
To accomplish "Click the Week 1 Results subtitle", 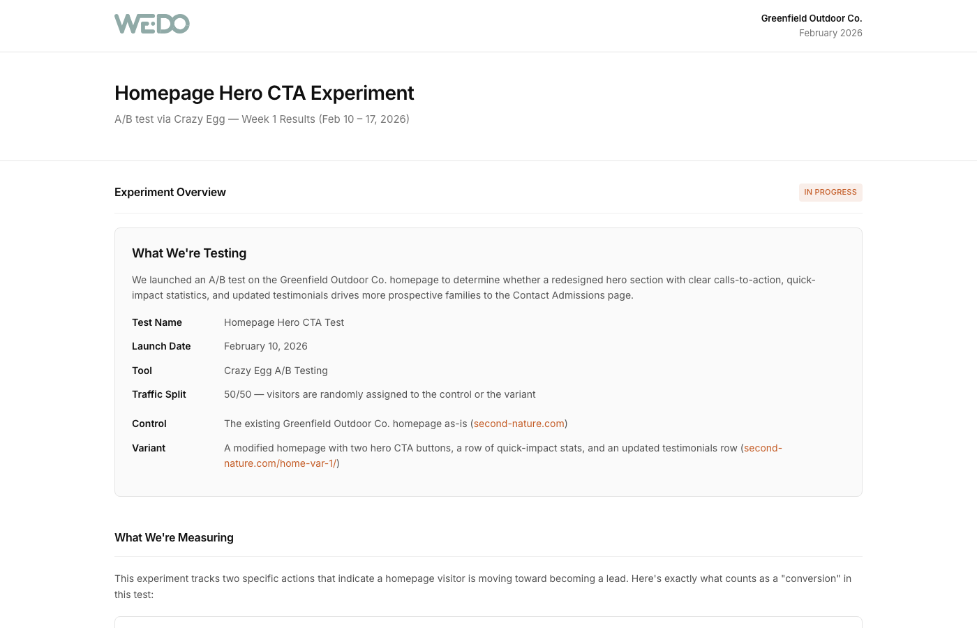I will pyautogui.click(x=262, y=119).
